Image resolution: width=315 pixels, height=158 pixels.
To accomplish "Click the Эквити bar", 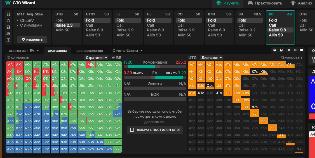I will click(155, 88).
